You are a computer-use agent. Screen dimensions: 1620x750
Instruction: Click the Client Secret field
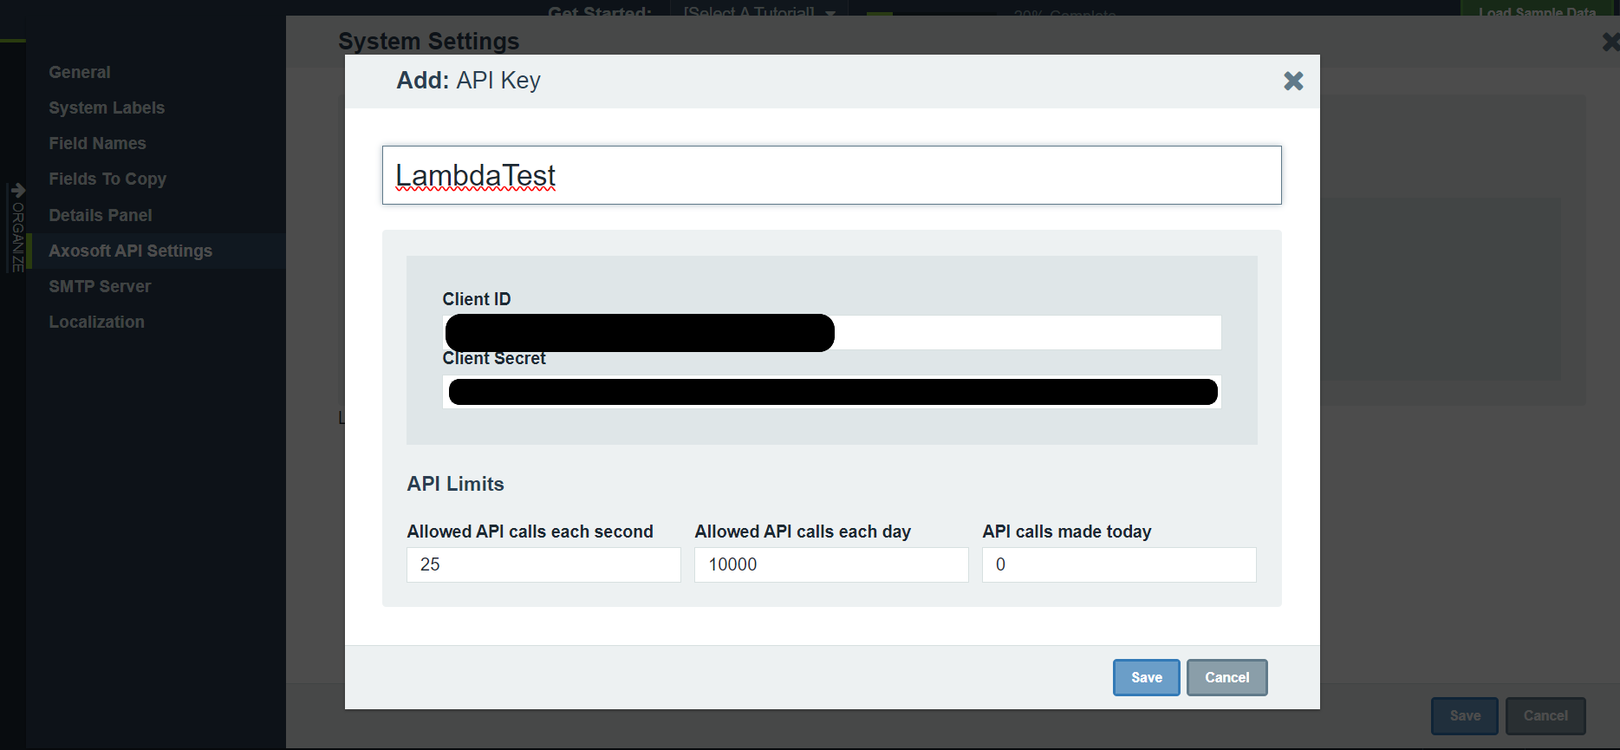point(830,392)
